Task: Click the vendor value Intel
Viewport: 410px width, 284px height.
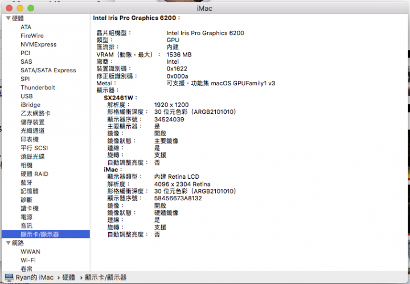Action: click(x=173, y=61)
